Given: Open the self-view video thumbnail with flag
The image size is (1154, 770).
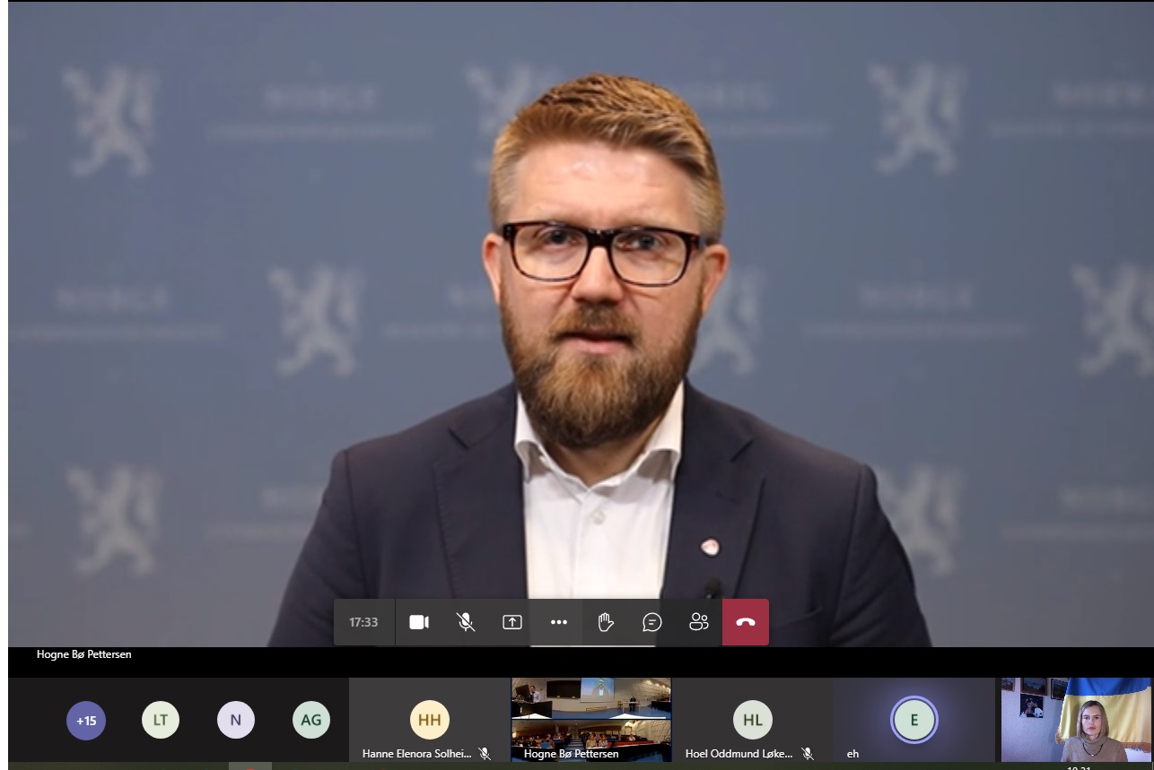Looking at the screenshot, I should (1076, 720).
